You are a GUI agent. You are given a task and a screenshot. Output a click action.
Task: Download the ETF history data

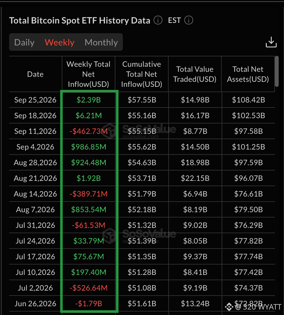[271, 42]
